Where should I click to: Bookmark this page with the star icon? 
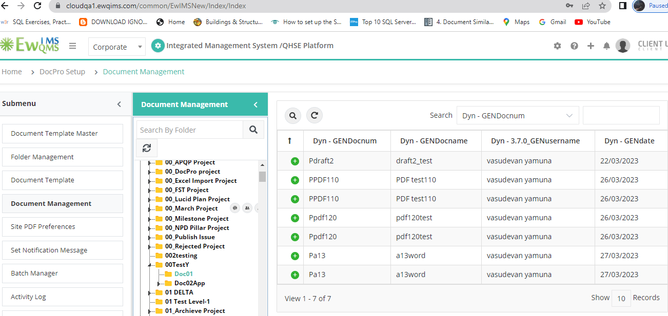(x=602, y=6)
